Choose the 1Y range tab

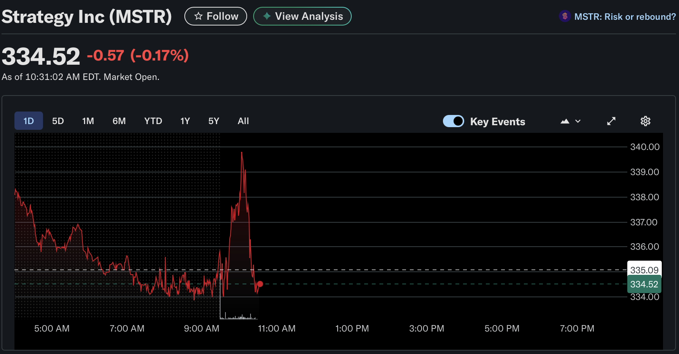[185, 121]
